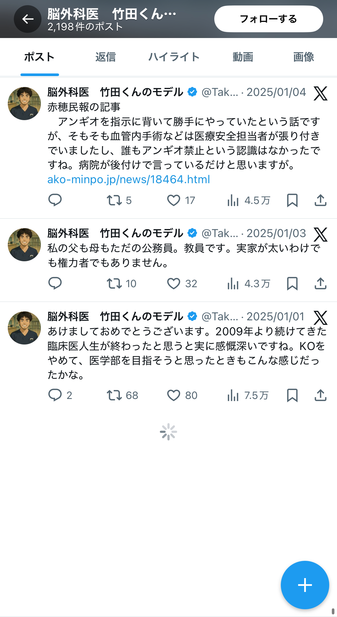Open profile avatar on the 2025/01/03 post

(24, 245)
